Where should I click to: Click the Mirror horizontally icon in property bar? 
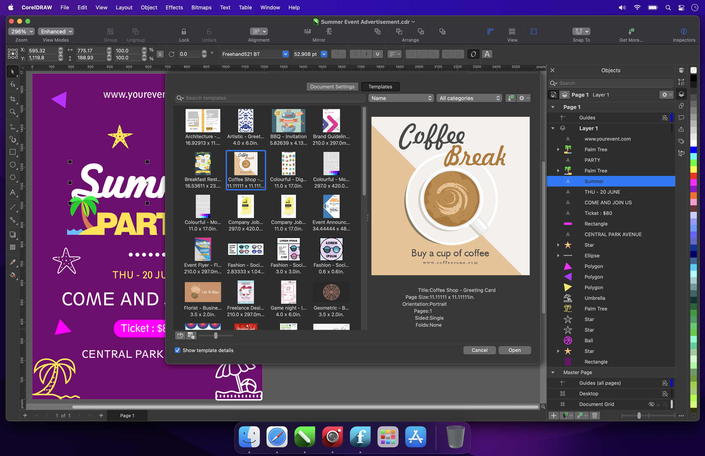(307, 31)
